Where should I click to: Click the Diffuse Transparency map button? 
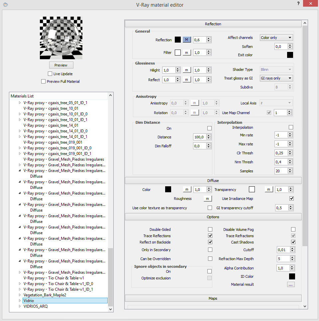[x=268, y=190]
